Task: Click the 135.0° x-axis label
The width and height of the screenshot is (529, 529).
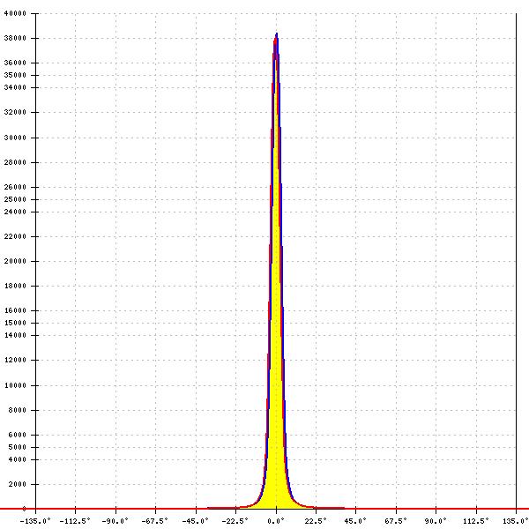Action: coord(516,521)
